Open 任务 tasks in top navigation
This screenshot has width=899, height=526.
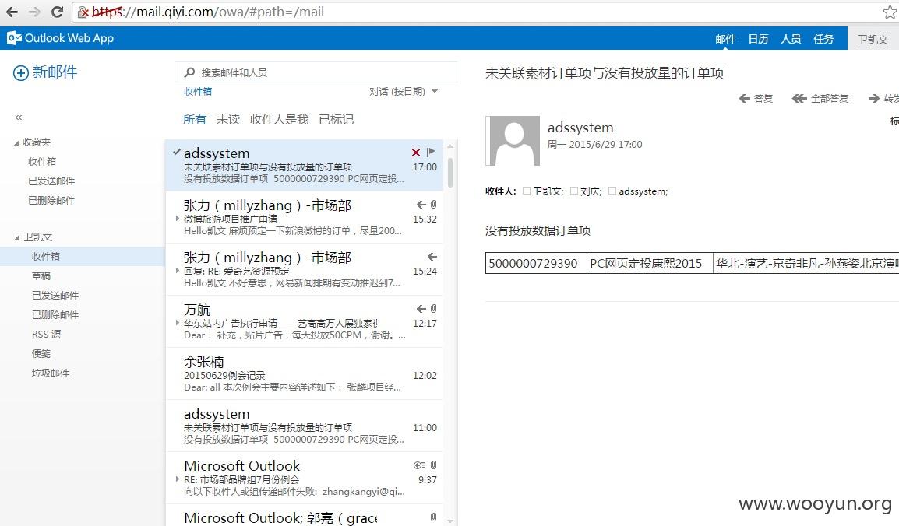click(823, 39)
